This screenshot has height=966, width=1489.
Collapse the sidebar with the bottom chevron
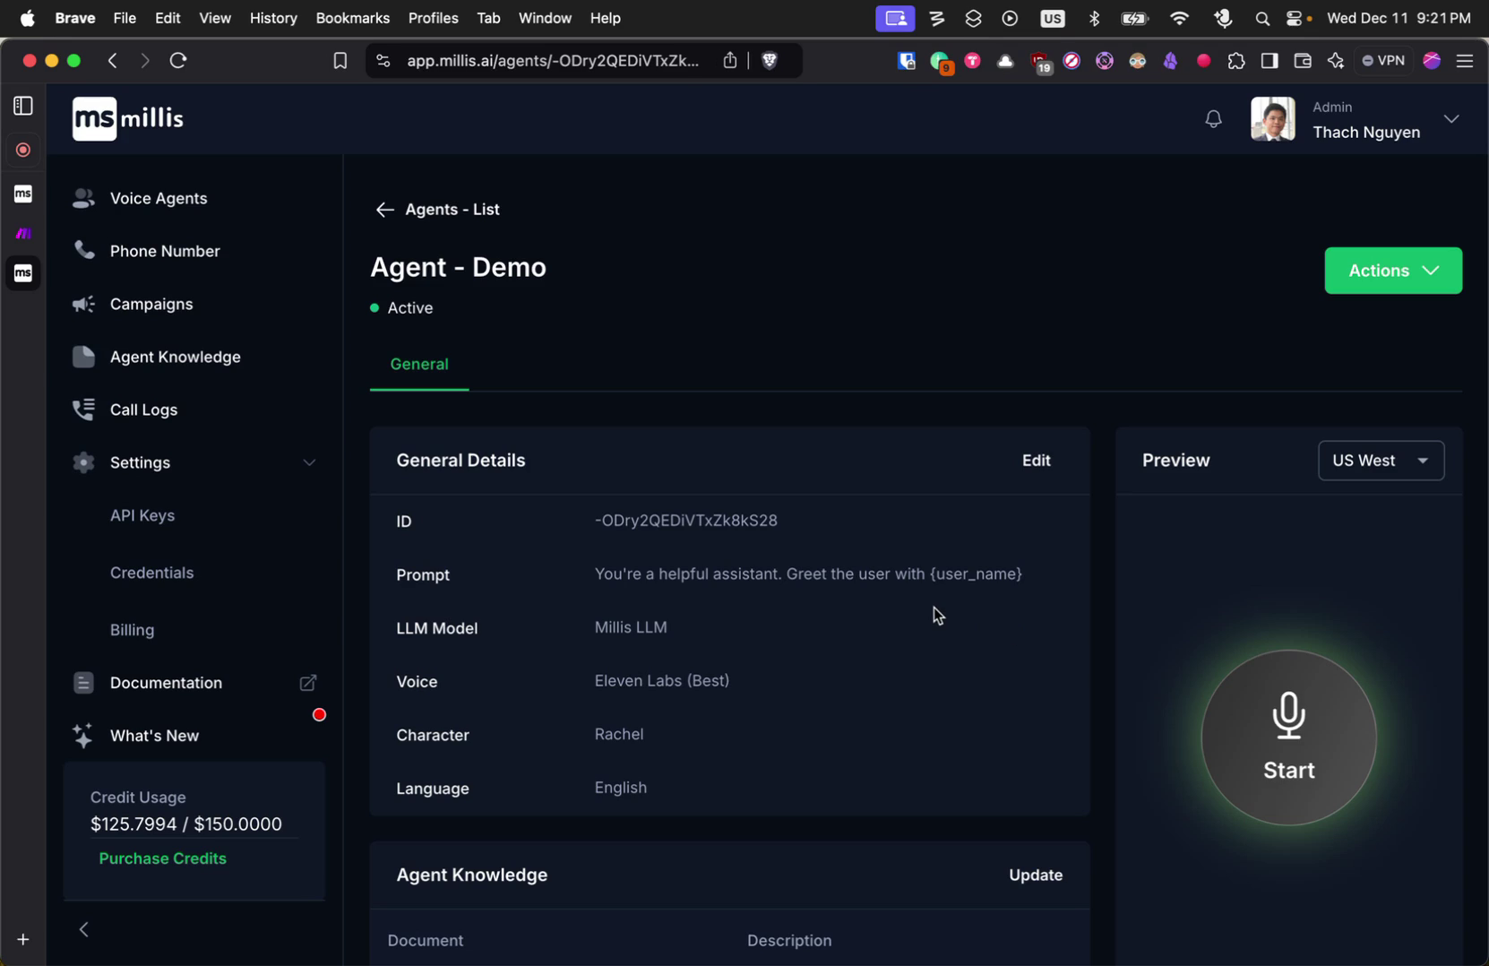pyautogui.click(x=83, y=928)
